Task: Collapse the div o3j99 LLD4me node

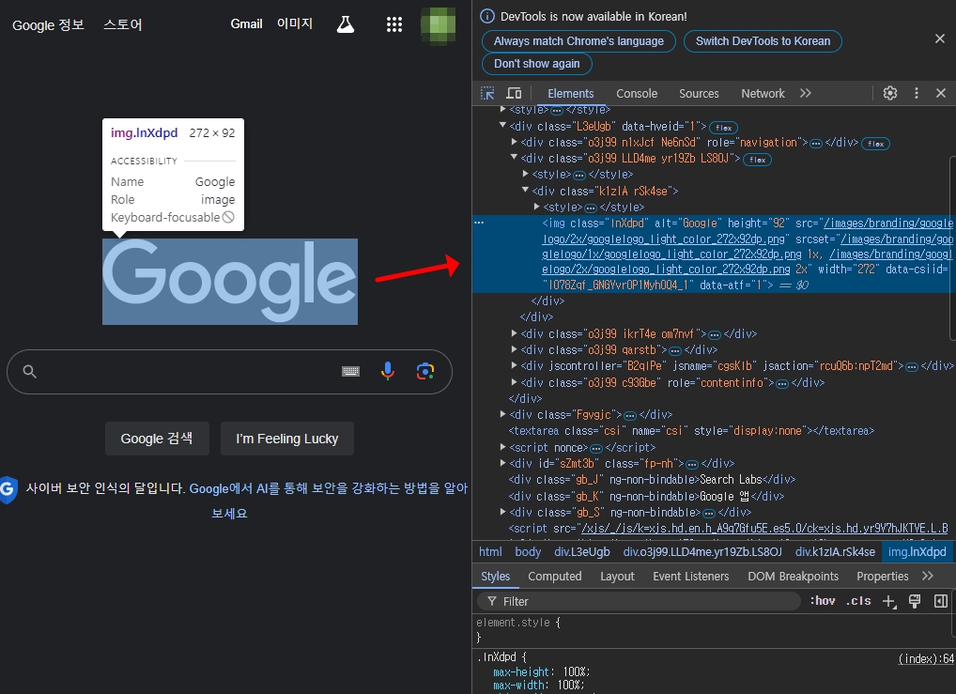Action: [x=514, y=158]
